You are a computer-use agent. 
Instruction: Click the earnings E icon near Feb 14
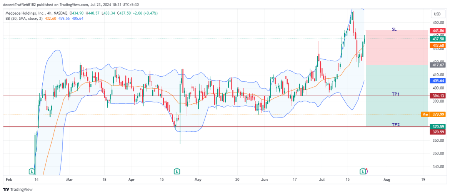tap(32, 171)
